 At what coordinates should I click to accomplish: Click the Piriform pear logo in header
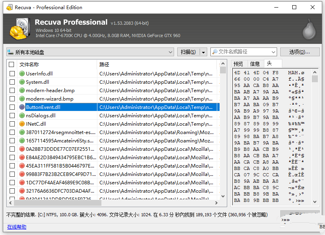pos(309,30)
